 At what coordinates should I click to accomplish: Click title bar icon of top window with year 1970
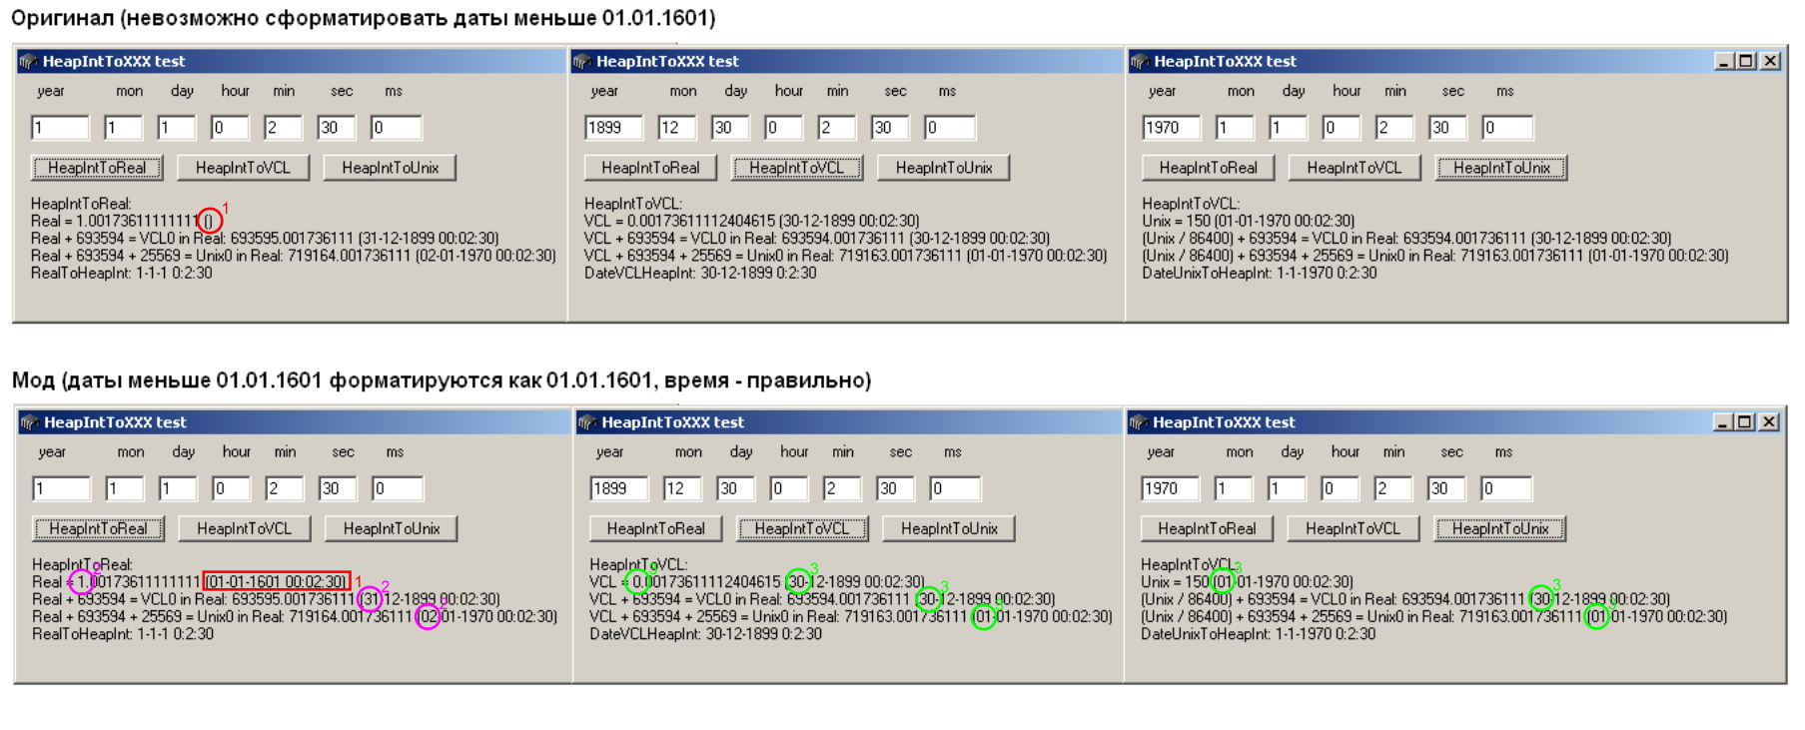(x=1140, y=62)
